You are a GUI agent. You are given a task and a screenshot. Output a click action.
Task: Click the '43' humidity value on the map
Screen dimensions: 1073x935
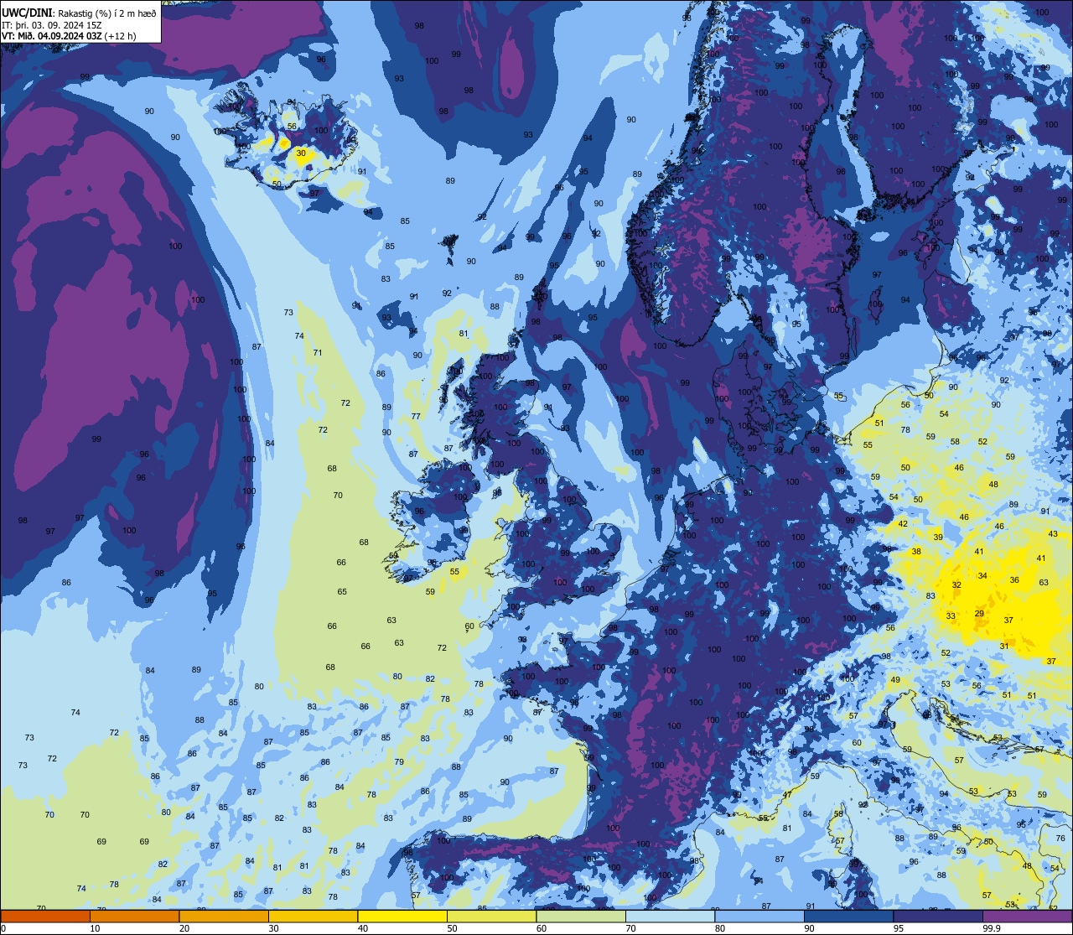1053,534
